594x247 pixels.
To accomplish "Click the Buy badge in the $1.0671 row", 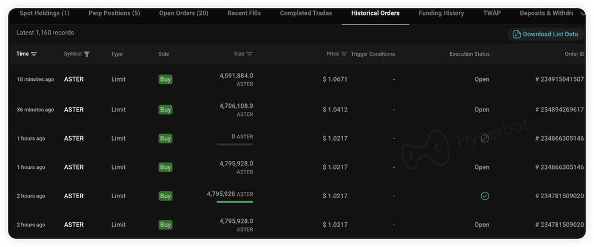I will point(165,79).
